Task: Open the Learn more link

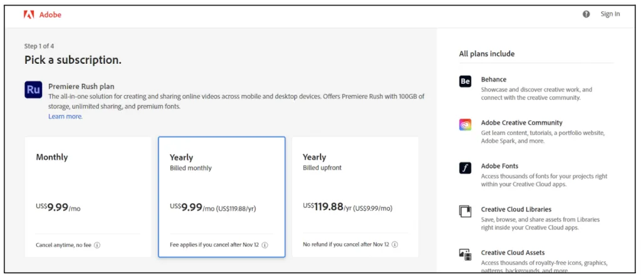Action: point(65,116)
